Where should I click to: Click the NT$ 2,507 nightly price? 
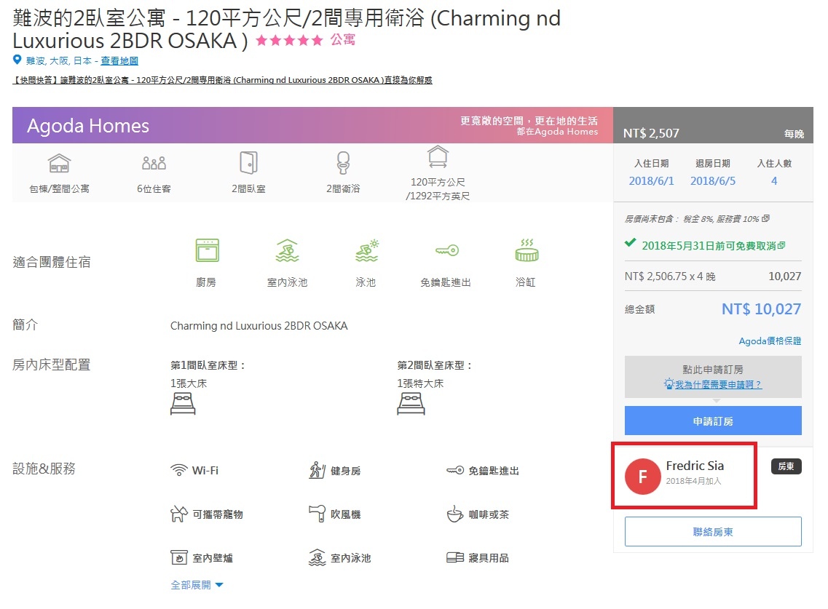click(651, 133)
